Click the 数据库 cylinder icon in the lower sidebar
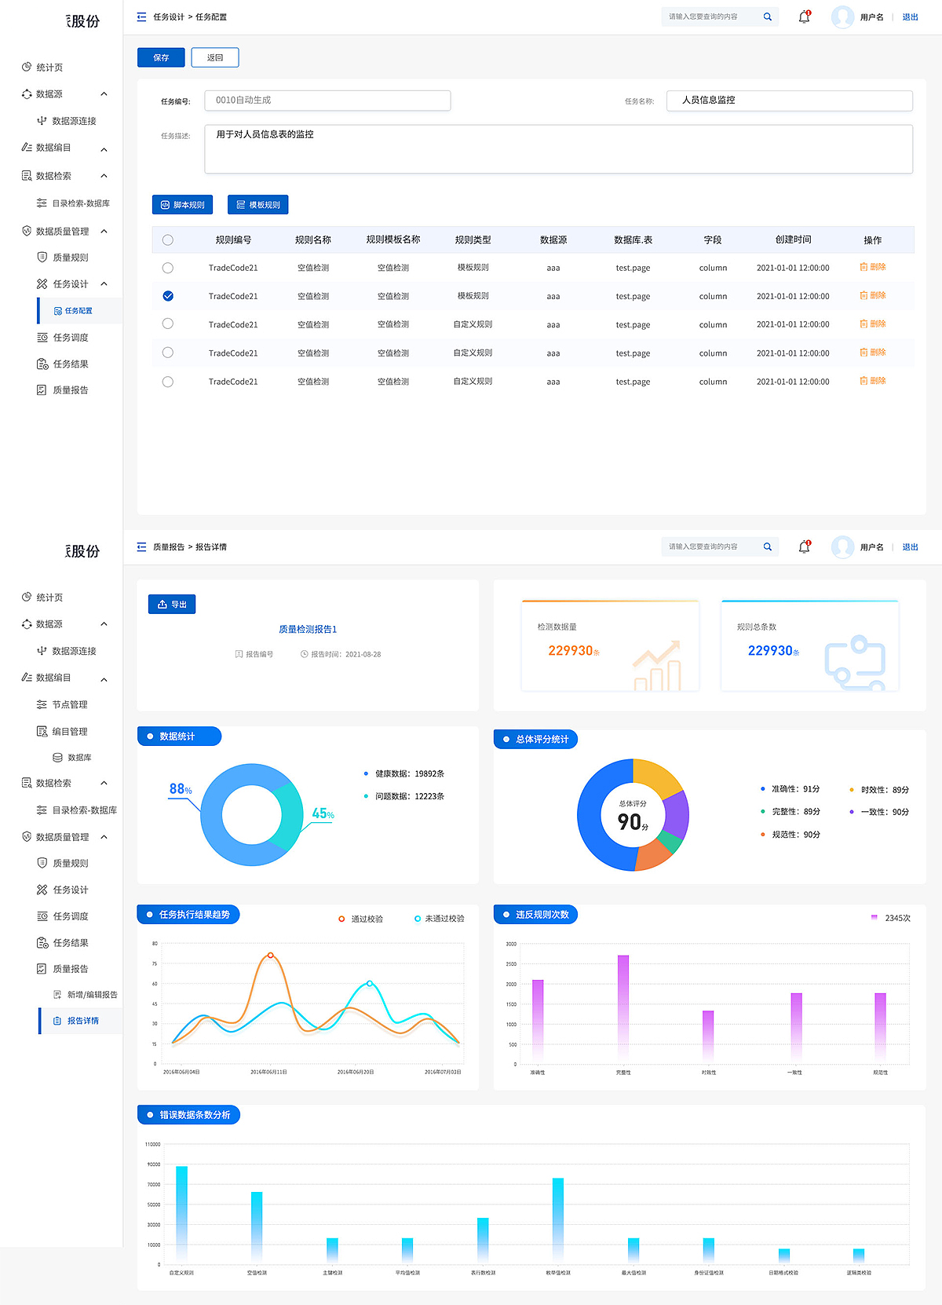Image resolution: width=942 pixels, height=1305 pixels. pyautogui.click(x=57, y=758)
